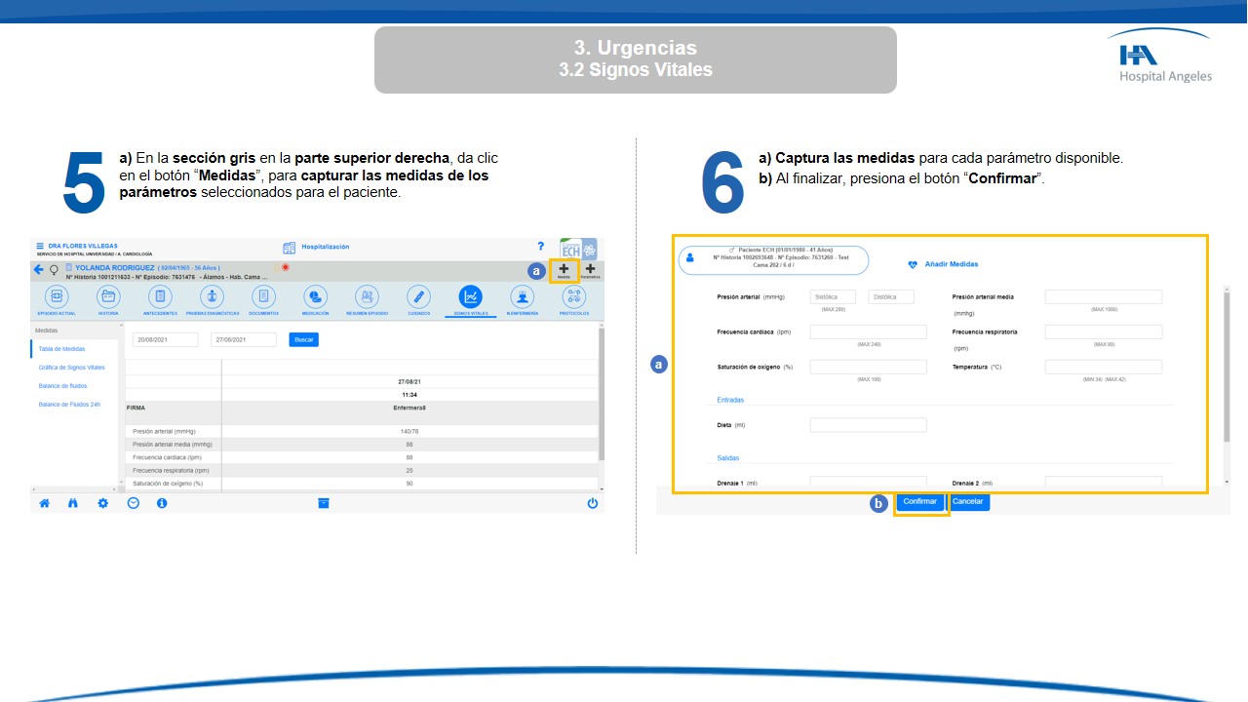Viewport: 1248px width, 702px height.
Task: Select Gráfica de Signos Vitales
Action: click(x=71, y=368)
